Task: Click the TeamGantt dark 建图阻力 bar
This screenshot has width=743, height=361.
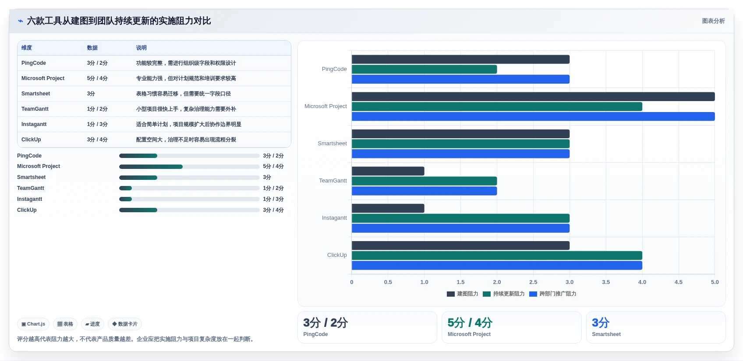Action: pyautogui.click(x=388, y=171)
